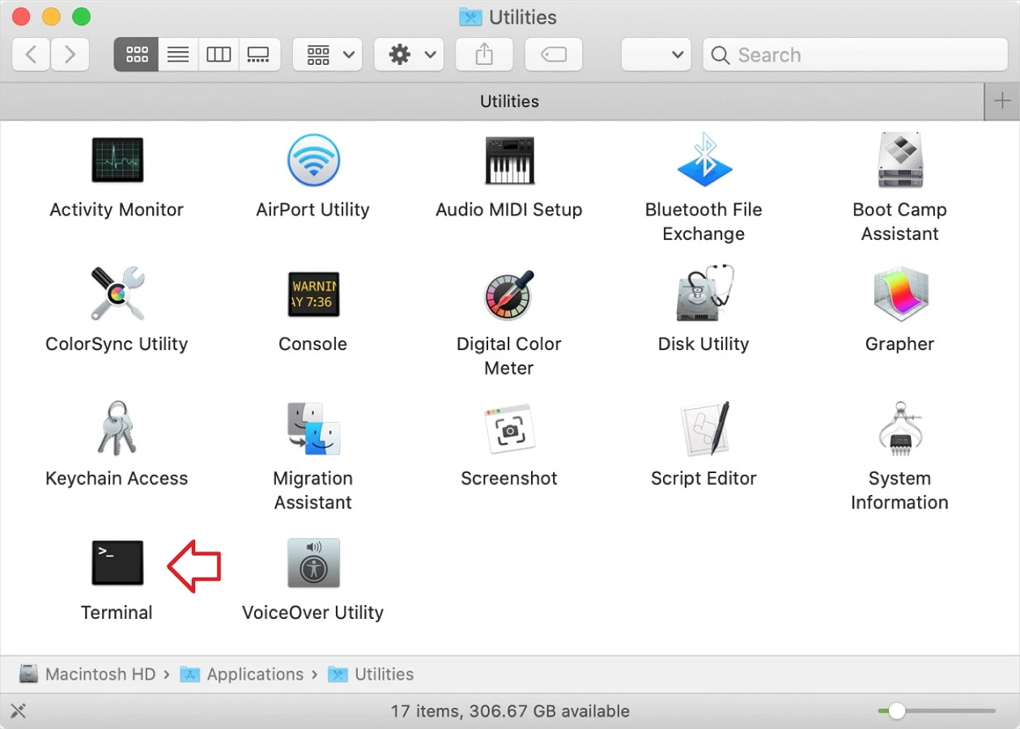This screenshot has width=1020, height=729.
Task: Switch to column view
Action: click(x=219, y=54)
